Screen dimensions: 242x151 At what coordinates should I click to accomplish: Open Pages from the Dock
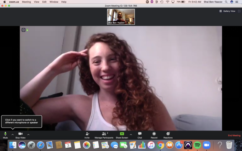133,145
